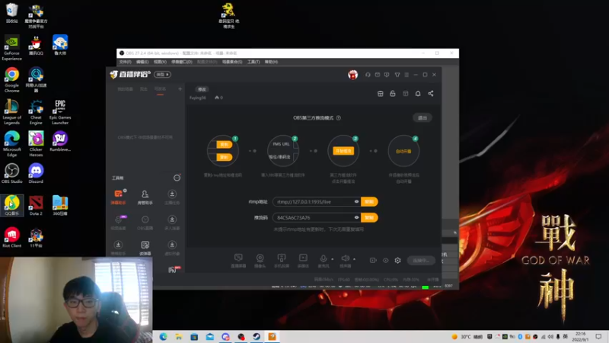Copy the stream key with its orange button

point(369,217)
